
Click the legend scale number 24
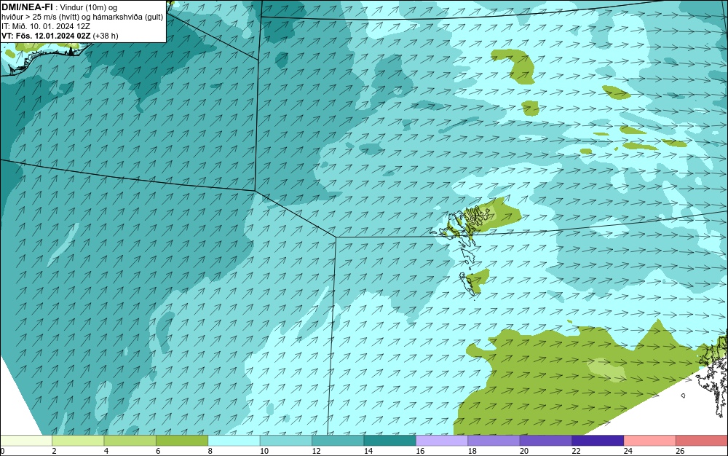[628, 451]
